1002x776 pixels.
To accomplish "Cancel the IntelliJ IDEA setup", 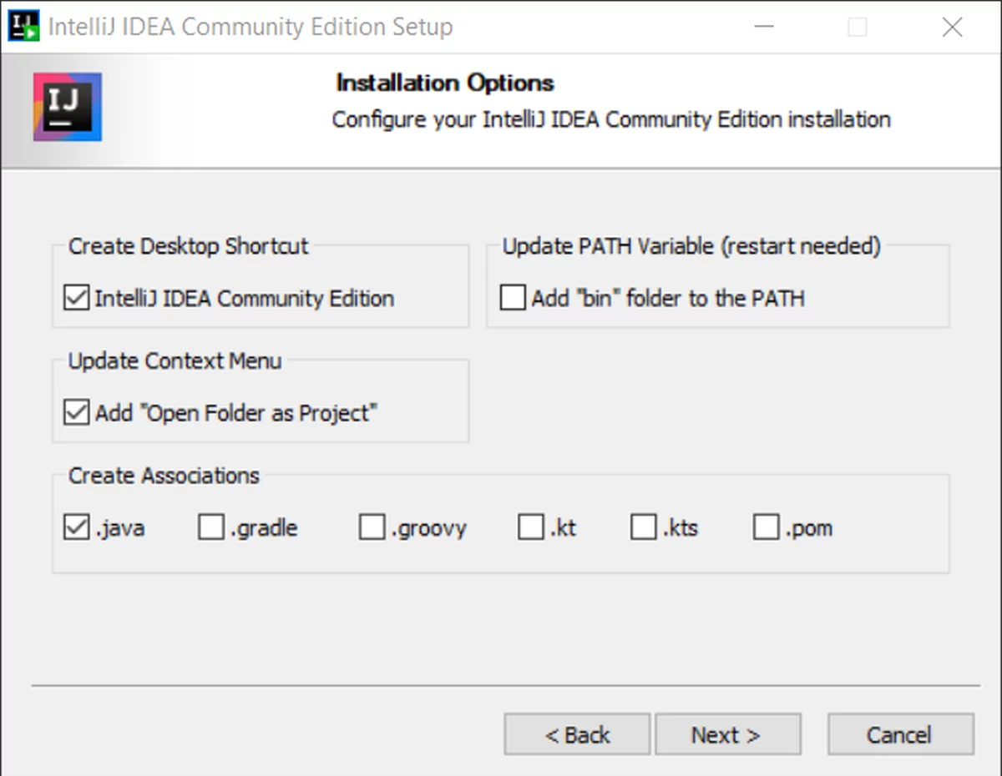I will point(900,734).
